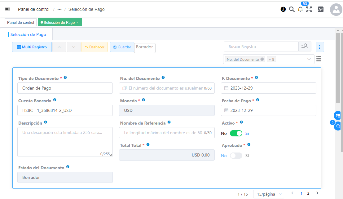Screen dimensions: 343x199
Task: Click the user avatar profile icon
Action: 336,10
